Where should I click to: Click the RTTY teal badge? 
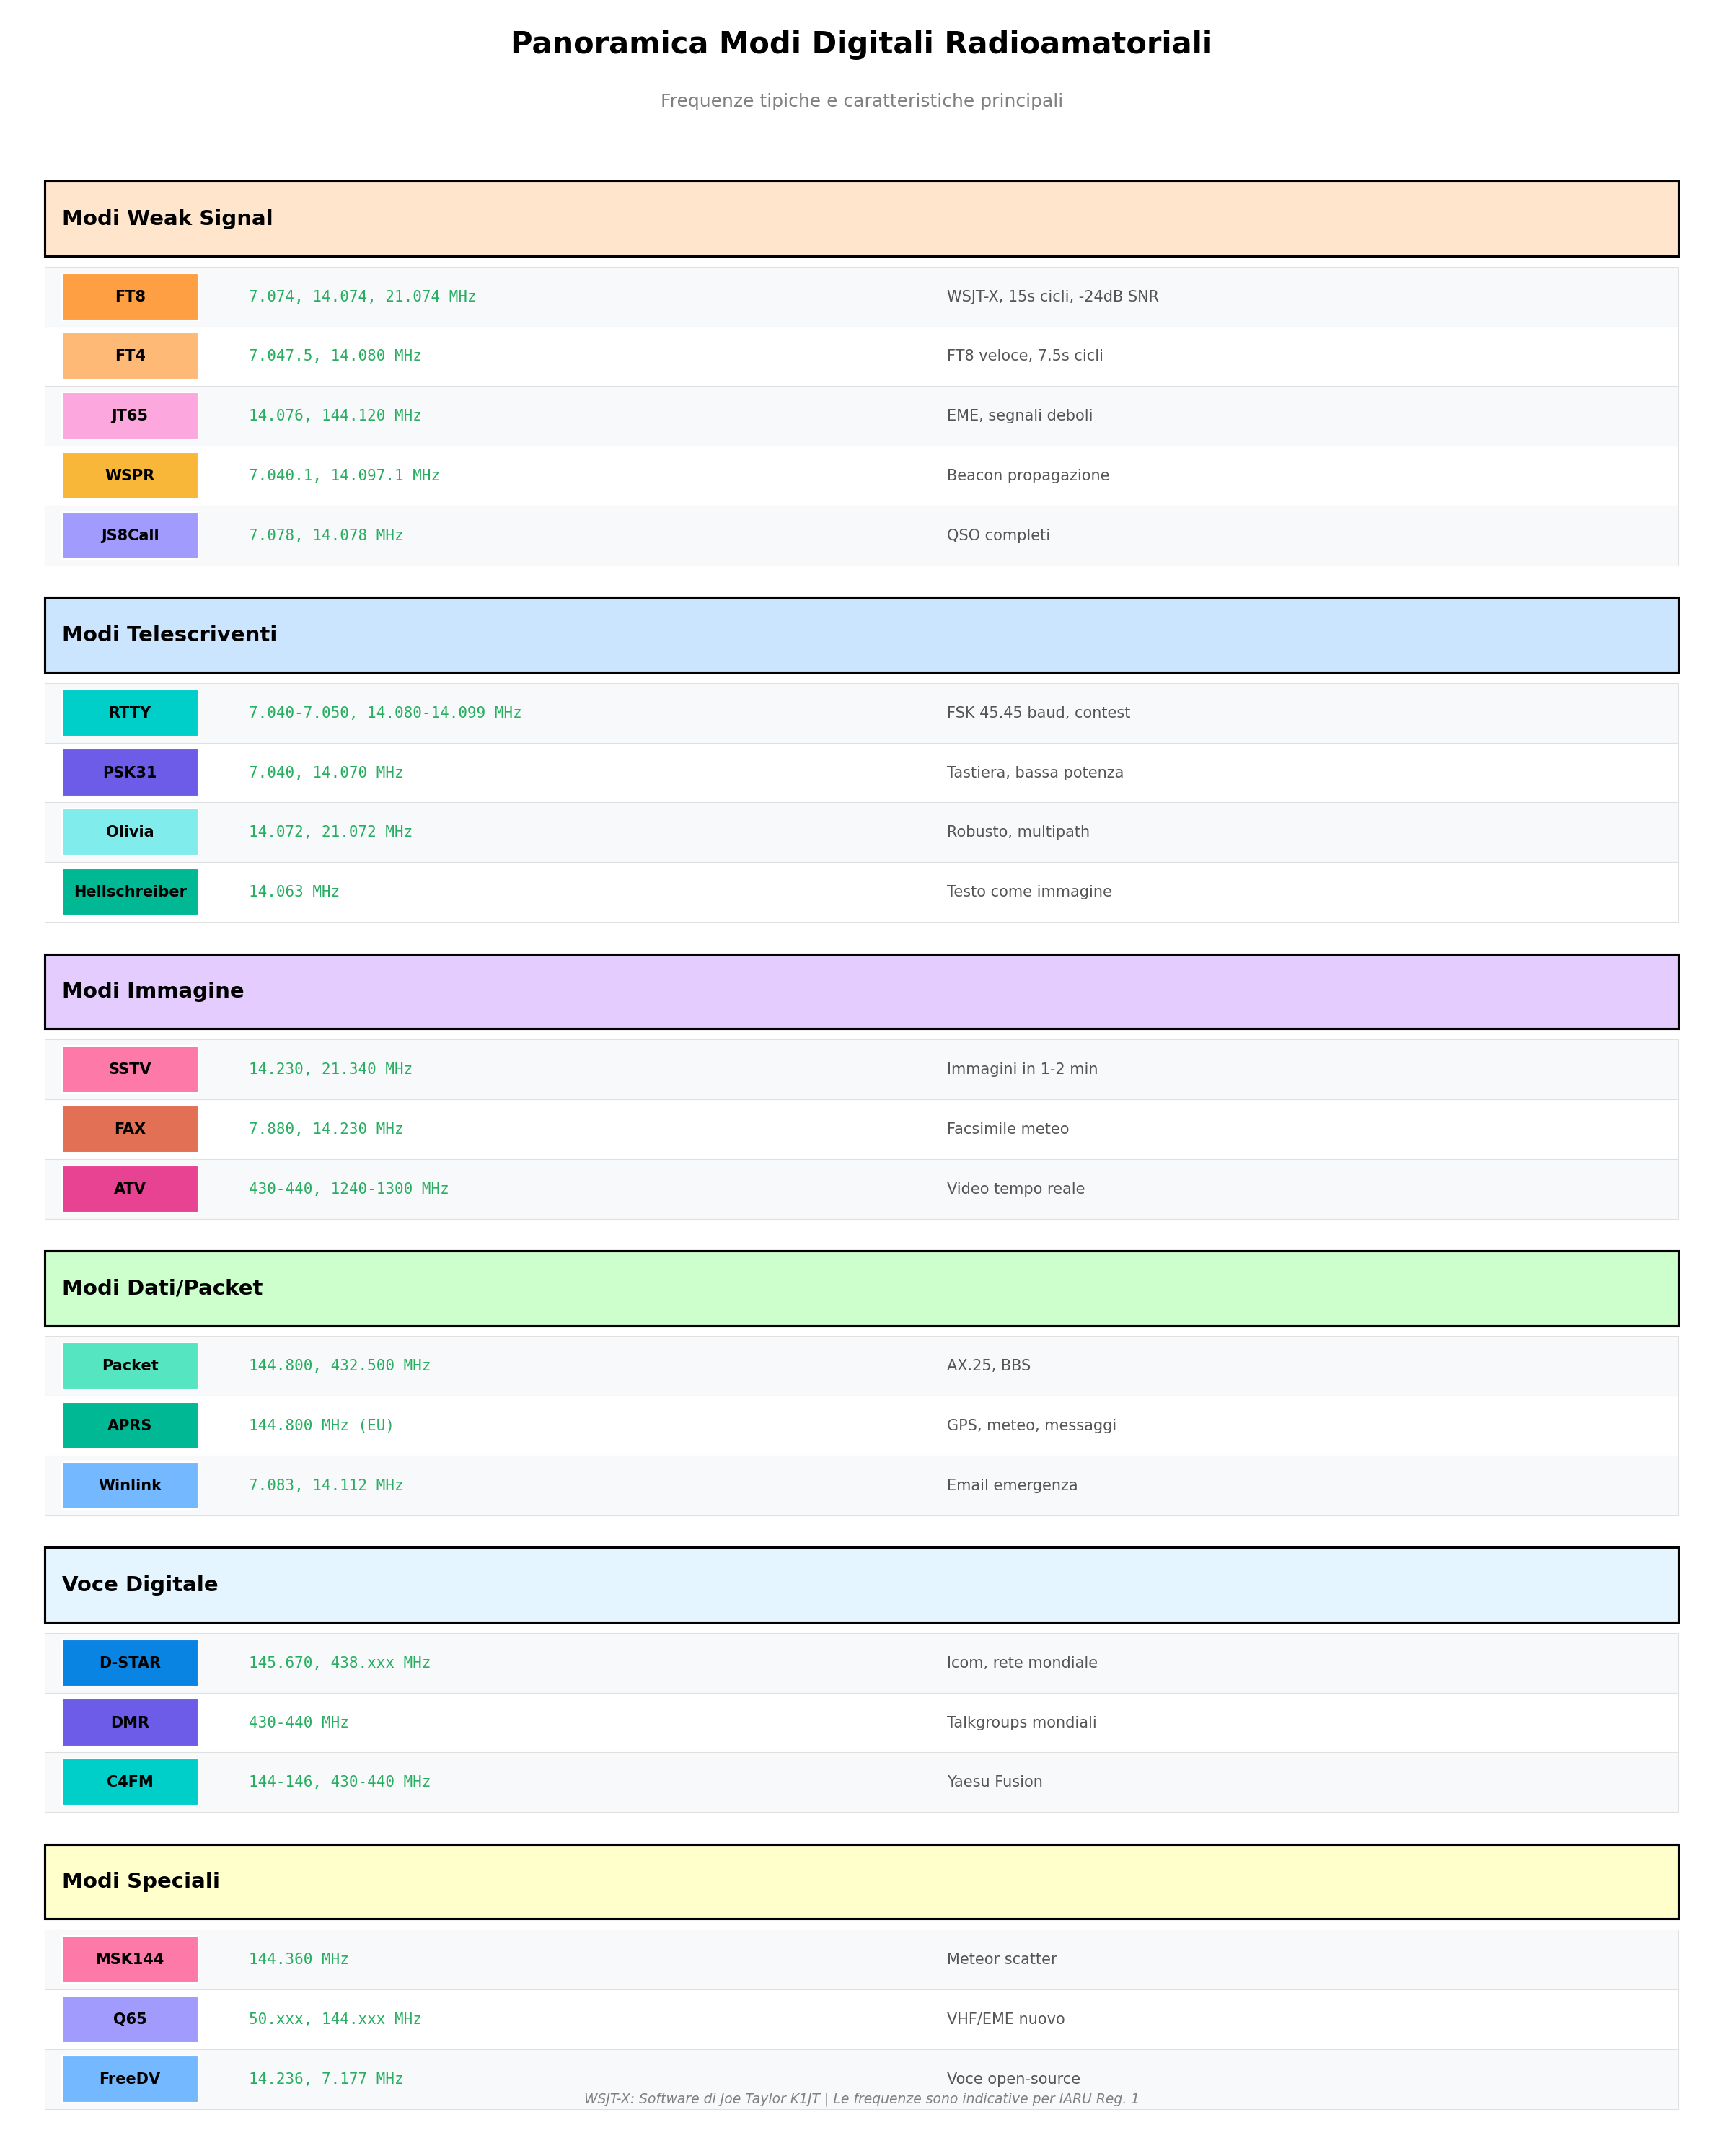click(130, 713)
